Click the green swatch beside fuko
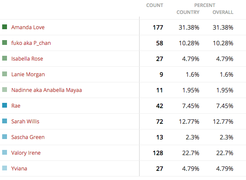246x180 pixels. click(4, 42)
